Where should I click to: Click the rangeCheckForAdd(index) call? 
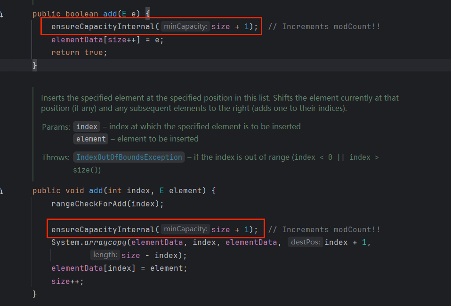click(107, 204)
